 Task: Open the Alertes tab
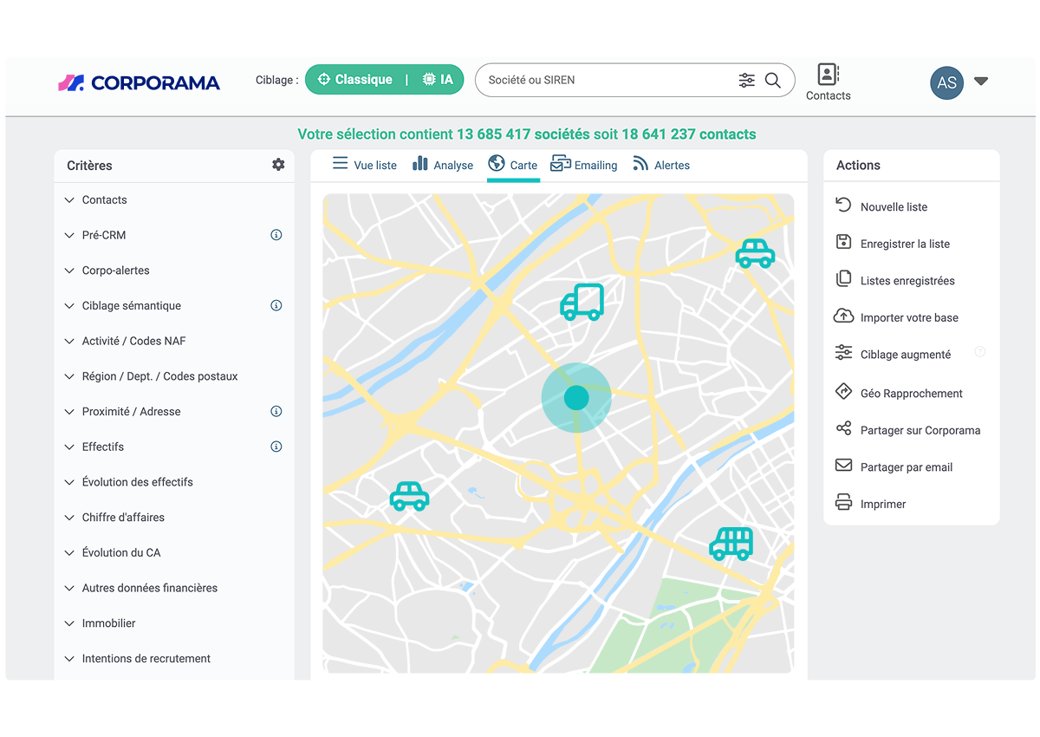[x=661, y=165]
